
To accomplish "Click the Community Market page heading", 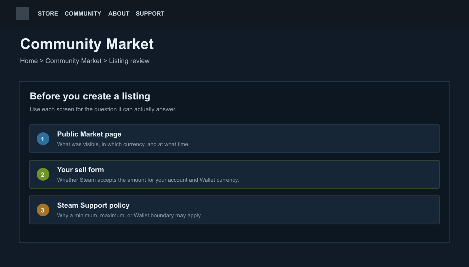I will coord(87,44).
